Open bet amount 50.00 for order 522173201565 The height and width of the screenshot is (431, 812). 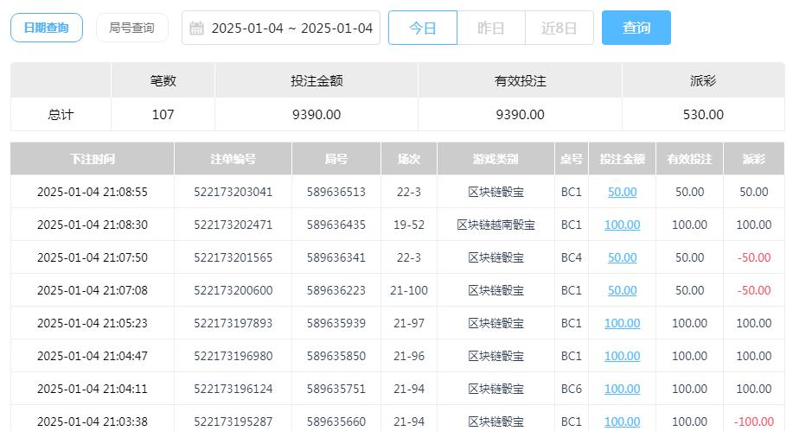[x=622, y=257]
